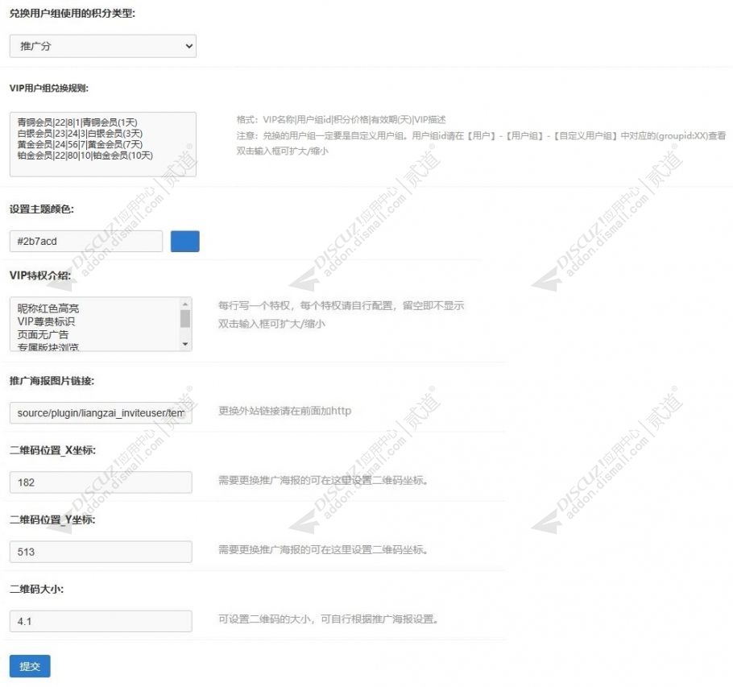Click the 铂金会员 rule line in textarea
Image resolution: width=733 pixels, height=687 pixels.
[x=85, y=155]
